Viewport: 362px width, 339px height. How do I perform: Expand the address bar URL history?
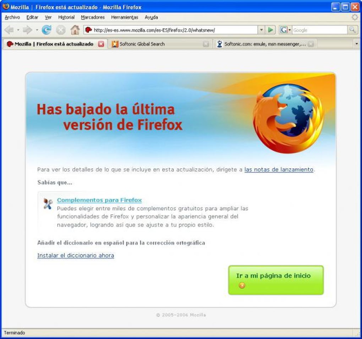pyautogui.click(x=261, y=30)
